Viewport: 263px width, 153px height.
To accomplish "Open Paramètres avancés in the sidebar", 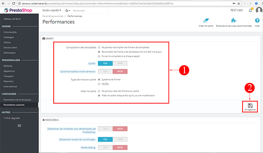I will pos(14,105).
